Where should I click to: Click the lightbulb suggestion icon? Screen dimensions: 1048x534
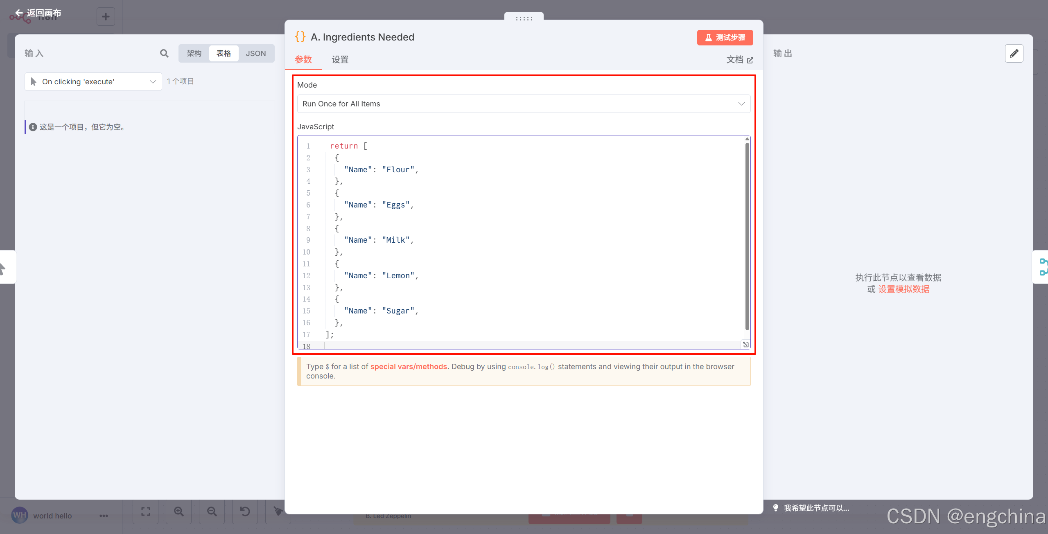[x=775, y=508]
